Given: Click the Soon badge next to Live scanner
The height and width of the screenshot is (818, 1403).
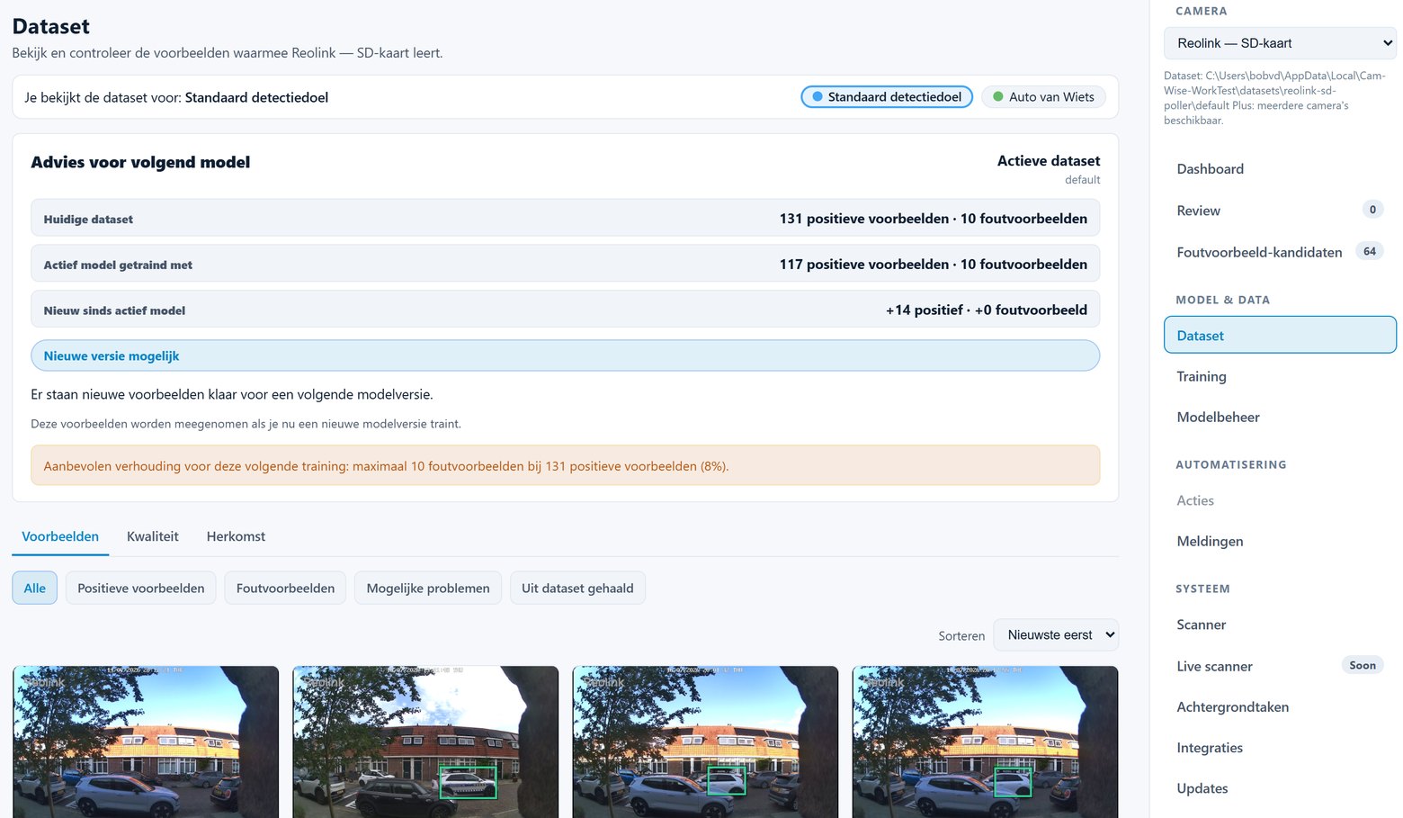Looking at the screenshot, I should click(1362, 665).
